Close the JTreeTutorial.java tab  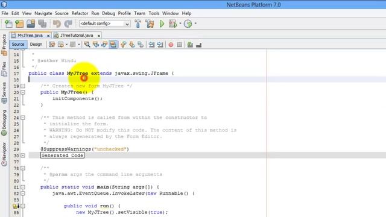pos(99,36)
